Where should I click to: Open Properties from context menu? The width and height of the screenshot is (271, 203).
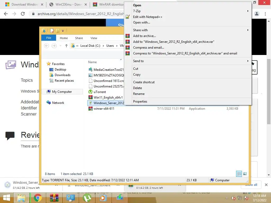click(140, 101)
